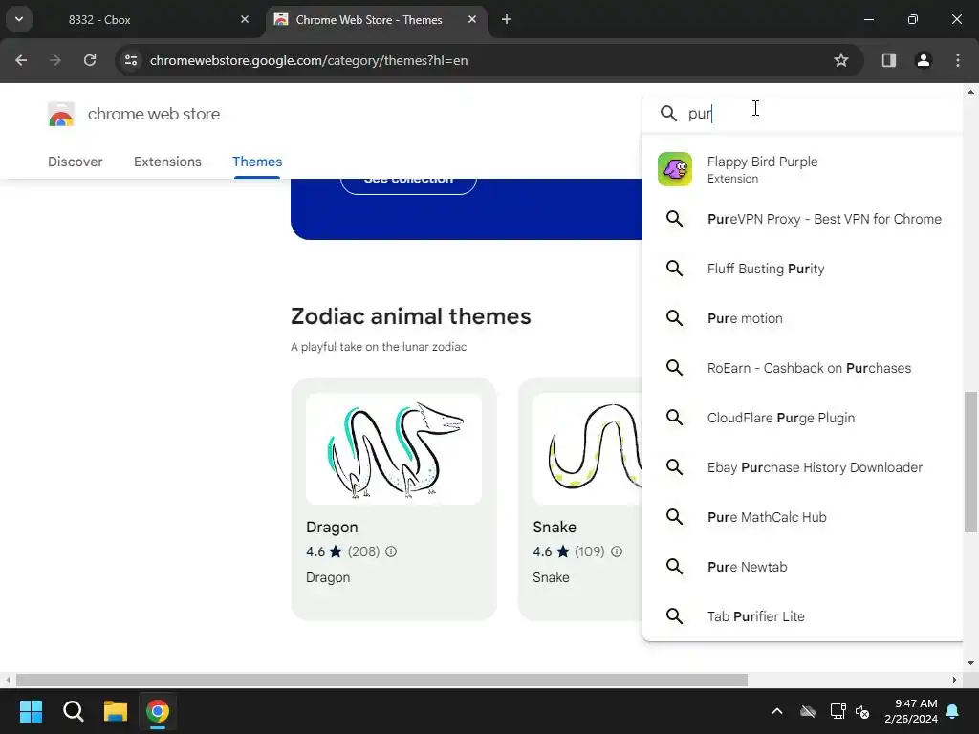Click the muted volume tray icon
The height and width of the screenshot is (734, 979).
863,711
